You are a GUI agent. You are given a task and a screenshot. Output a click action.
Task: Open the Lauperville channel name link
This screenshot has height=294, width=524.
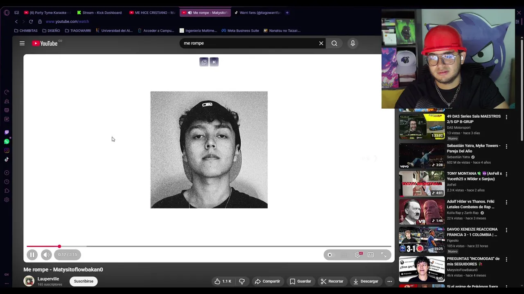48,279
